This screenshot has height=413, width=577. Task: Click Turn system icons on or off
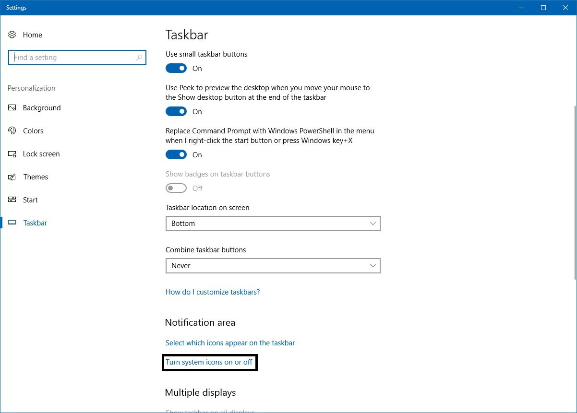pos(209,362)
